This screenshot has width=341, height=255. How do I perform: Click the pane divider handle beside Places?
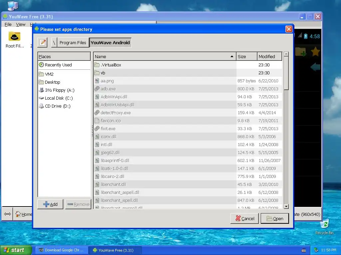tap(92, 131)
